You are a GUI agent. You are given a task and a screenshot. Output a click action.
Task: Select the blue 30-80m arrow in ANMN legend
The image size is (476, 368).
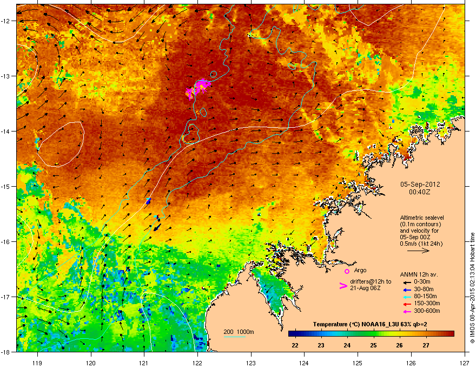pos(407,290)
